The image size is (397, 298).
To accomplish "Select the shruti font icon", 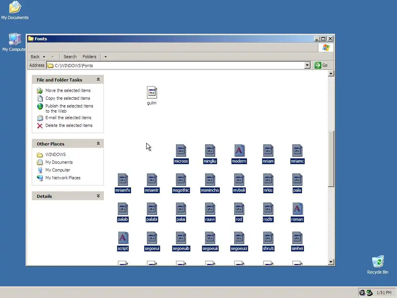I will pyautogui.click(x=268, y=238).
